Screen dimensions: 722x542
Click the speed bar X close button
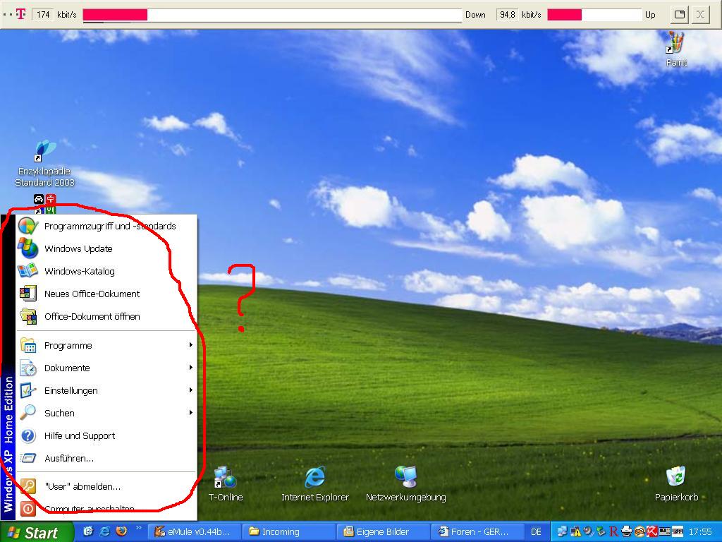[700, 14]
